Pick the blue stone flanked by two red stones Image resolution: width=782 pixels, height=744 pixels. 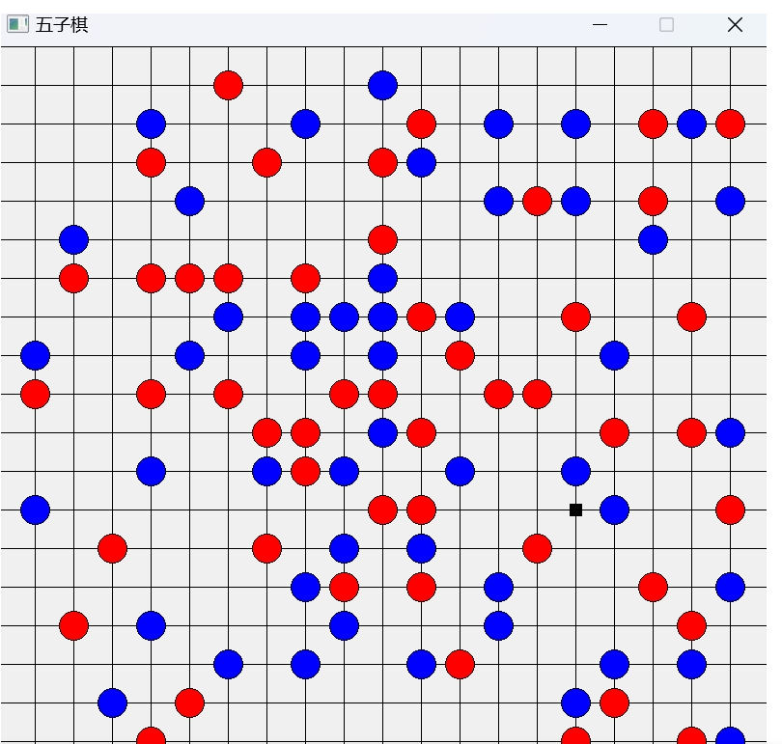691,124
